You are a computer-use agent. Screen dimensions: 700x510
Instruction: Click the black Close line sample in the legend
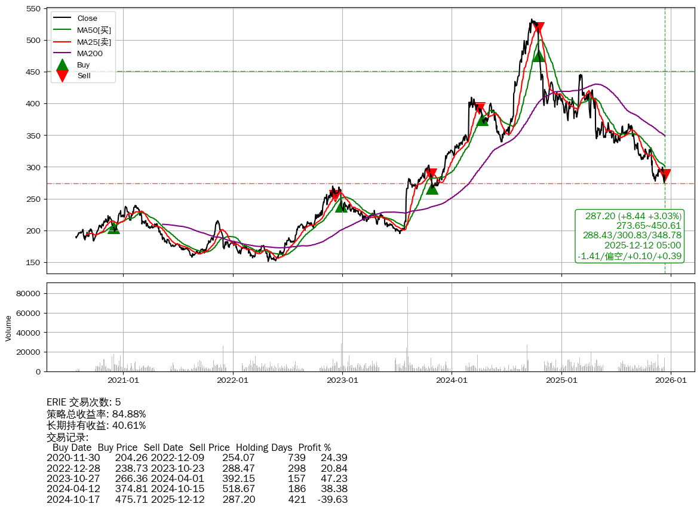pyautogui.click(x=62, y=19)
